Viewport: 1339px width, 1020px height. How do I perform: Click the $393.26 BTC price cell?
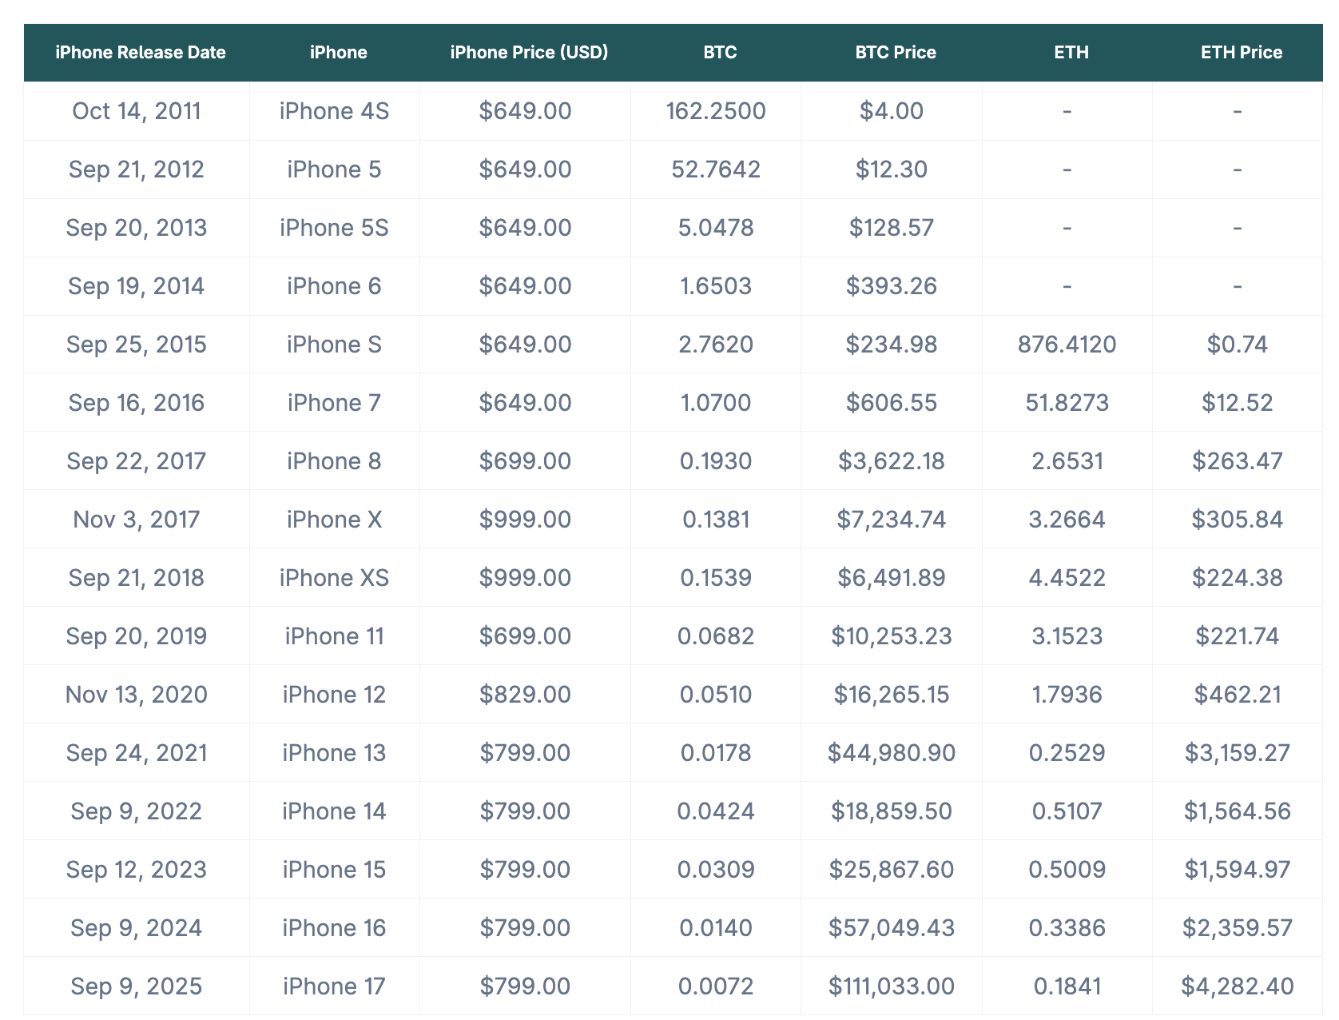892,286
